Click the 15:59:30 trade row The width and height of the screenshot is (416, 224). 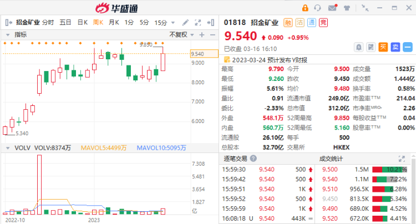click(x=267, y=170)
